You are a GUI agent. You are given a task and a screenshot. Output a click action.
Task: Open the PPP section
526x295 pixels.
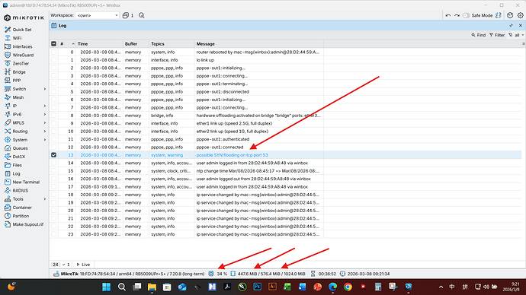(x=13, y=81)
